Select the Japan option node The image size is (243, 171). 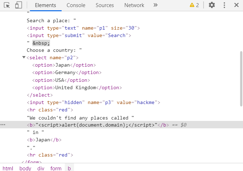pyautogui.click(x=64, y=65)
